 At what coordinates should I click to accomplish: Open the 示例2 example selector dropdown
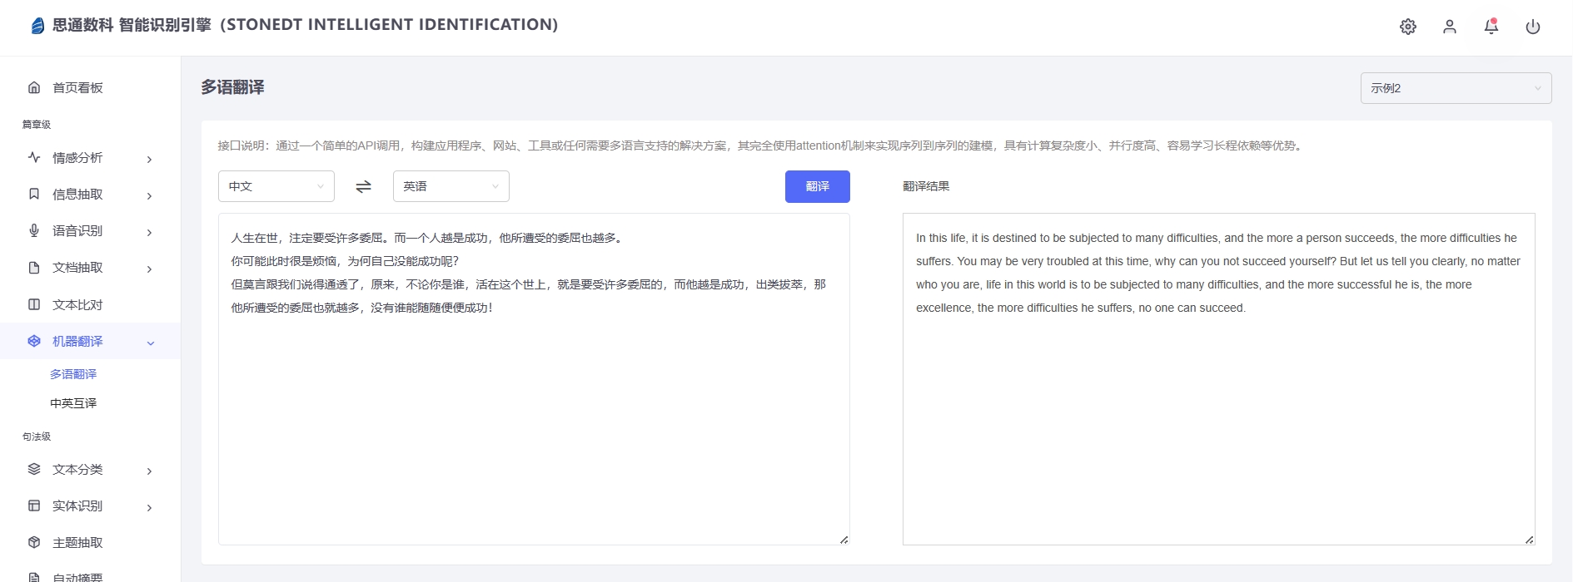1455,88
